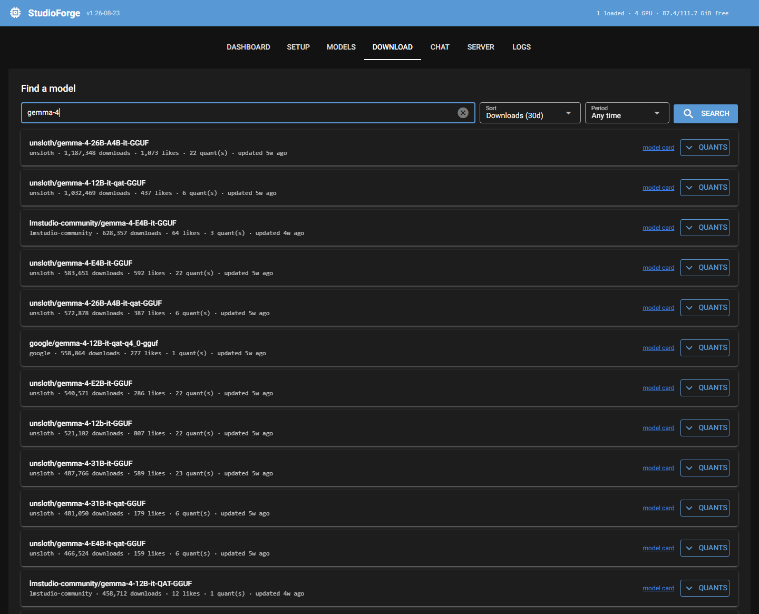Expand quants for unsloth/gemma-4-31B-it-qat-GGUF

[x=705, y=508]
